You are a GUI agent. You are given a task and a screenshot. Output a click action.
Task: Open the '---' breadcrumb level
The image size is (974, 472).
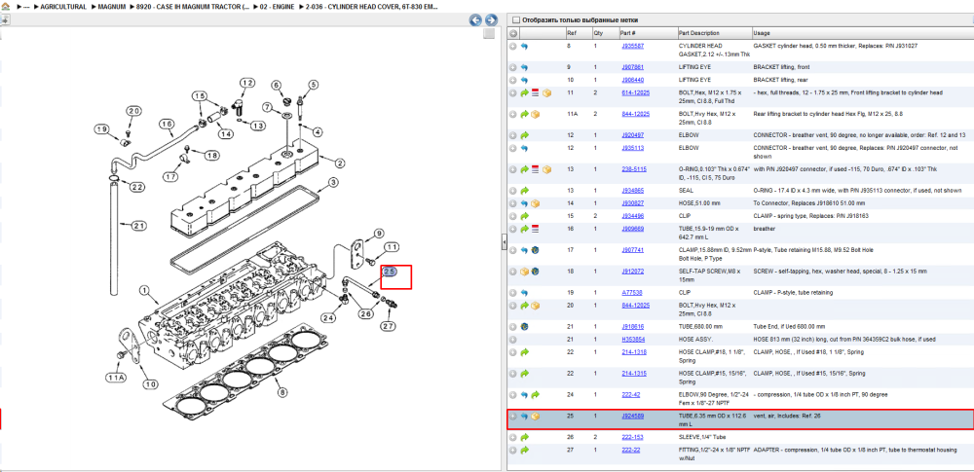point(25,7)
